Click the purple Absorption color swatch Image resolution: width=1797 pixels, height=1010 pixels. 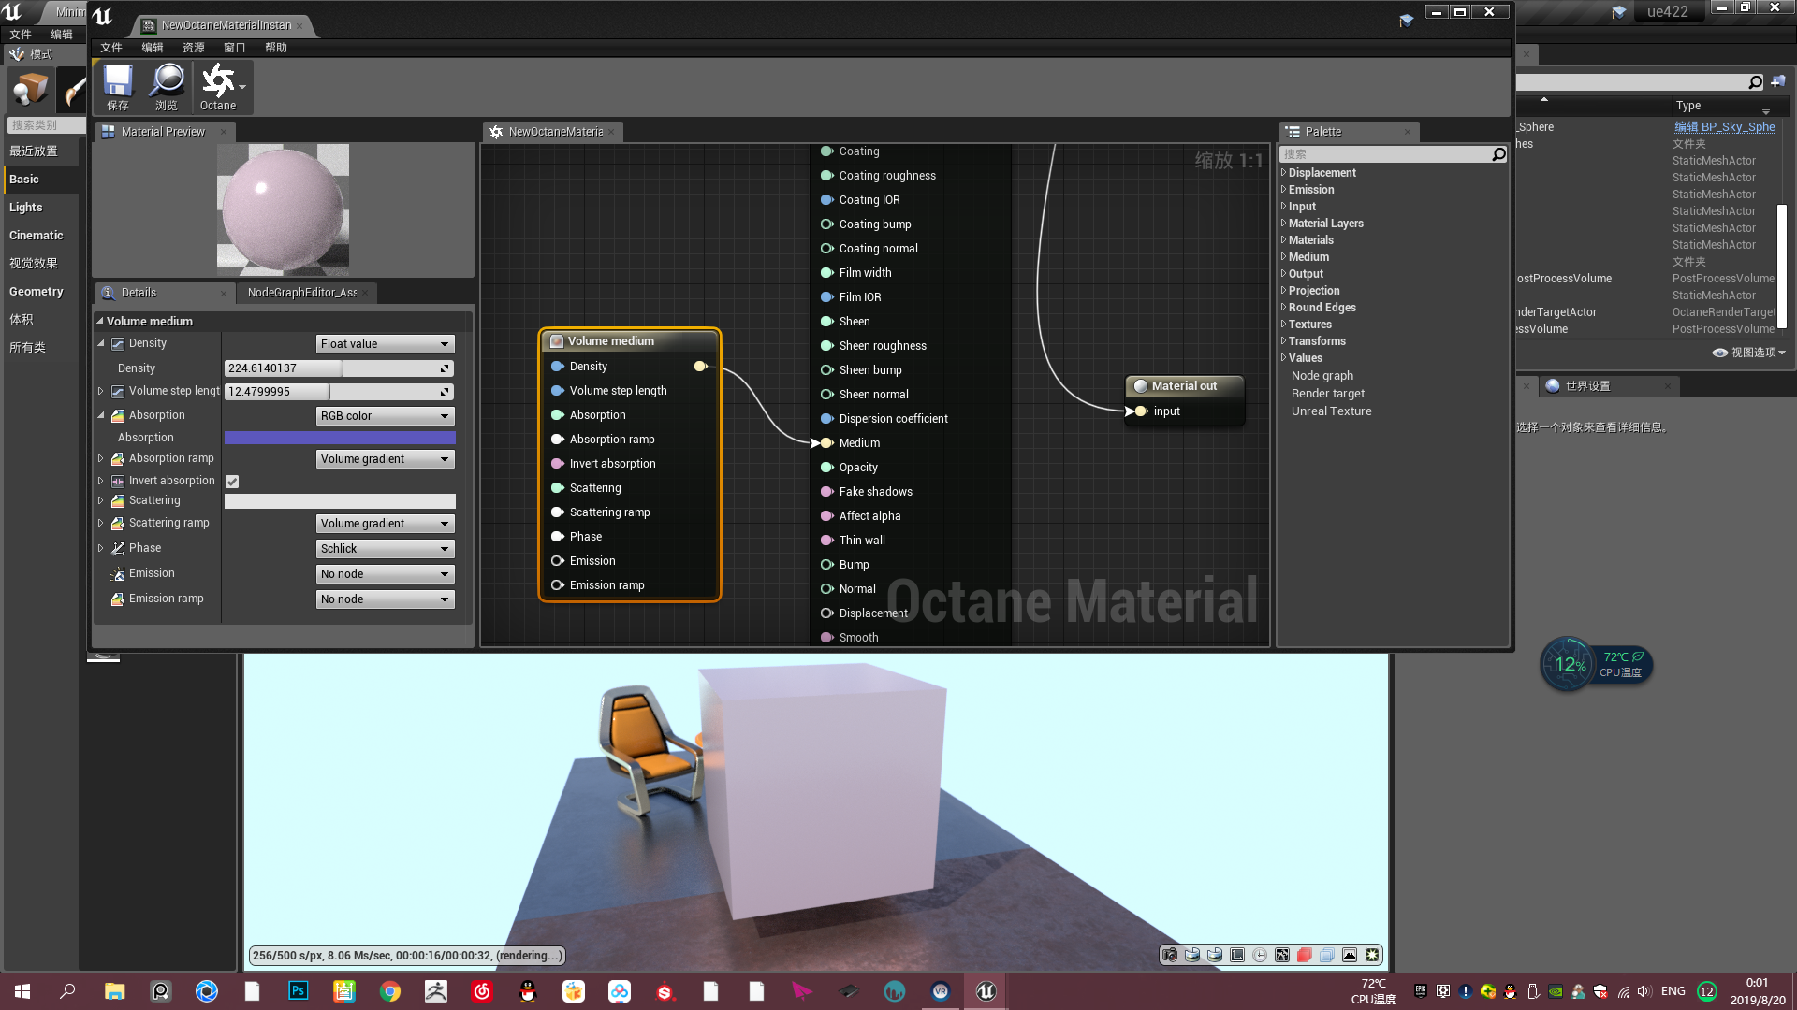coord(340,438)
